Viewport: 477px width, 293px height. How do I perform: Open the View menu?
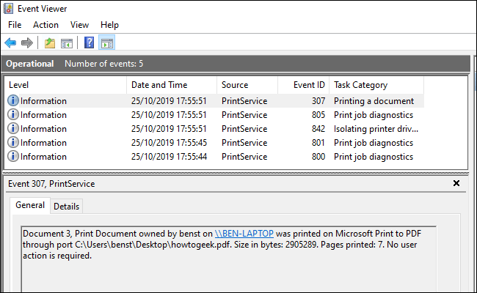tap(79, 25)
